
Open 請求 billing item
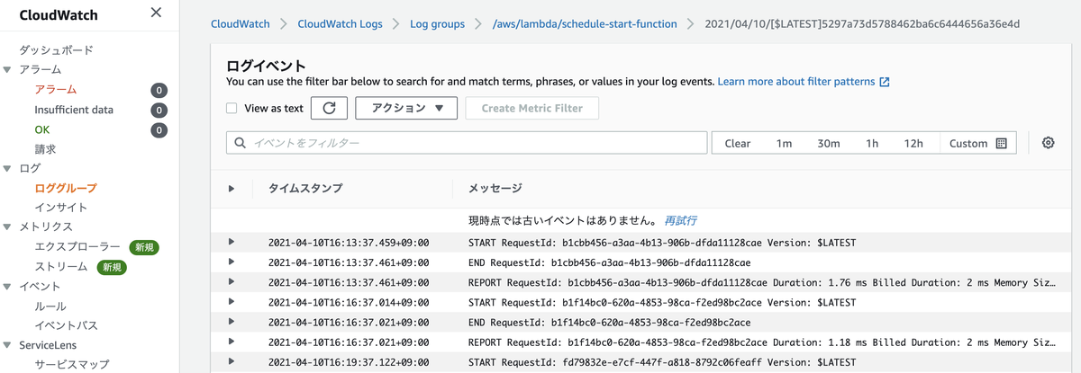45,149
